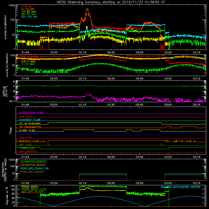Click the M class label on GOES axis

tap(14, 82)
